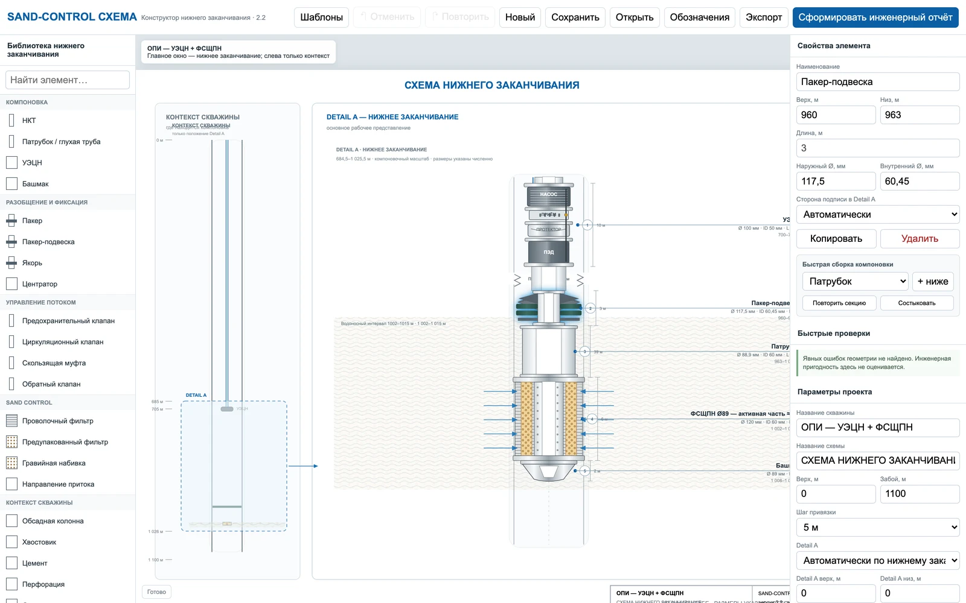This screenshot has height=603, width=966.
Task: Add the Пакер element icon
Action: click(11, 221)
